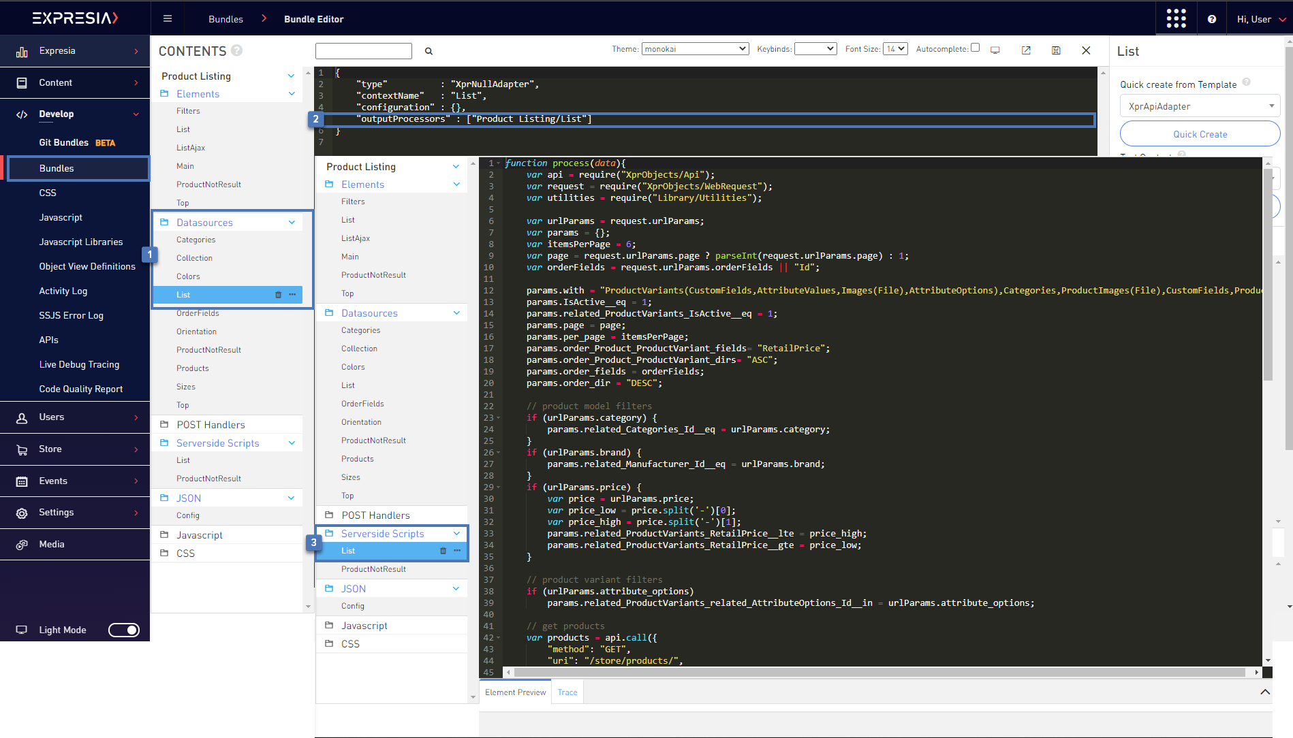Toggle the Light Mode switch
This screenshot has height=738, width=1293.
click(x=124, y=630)
